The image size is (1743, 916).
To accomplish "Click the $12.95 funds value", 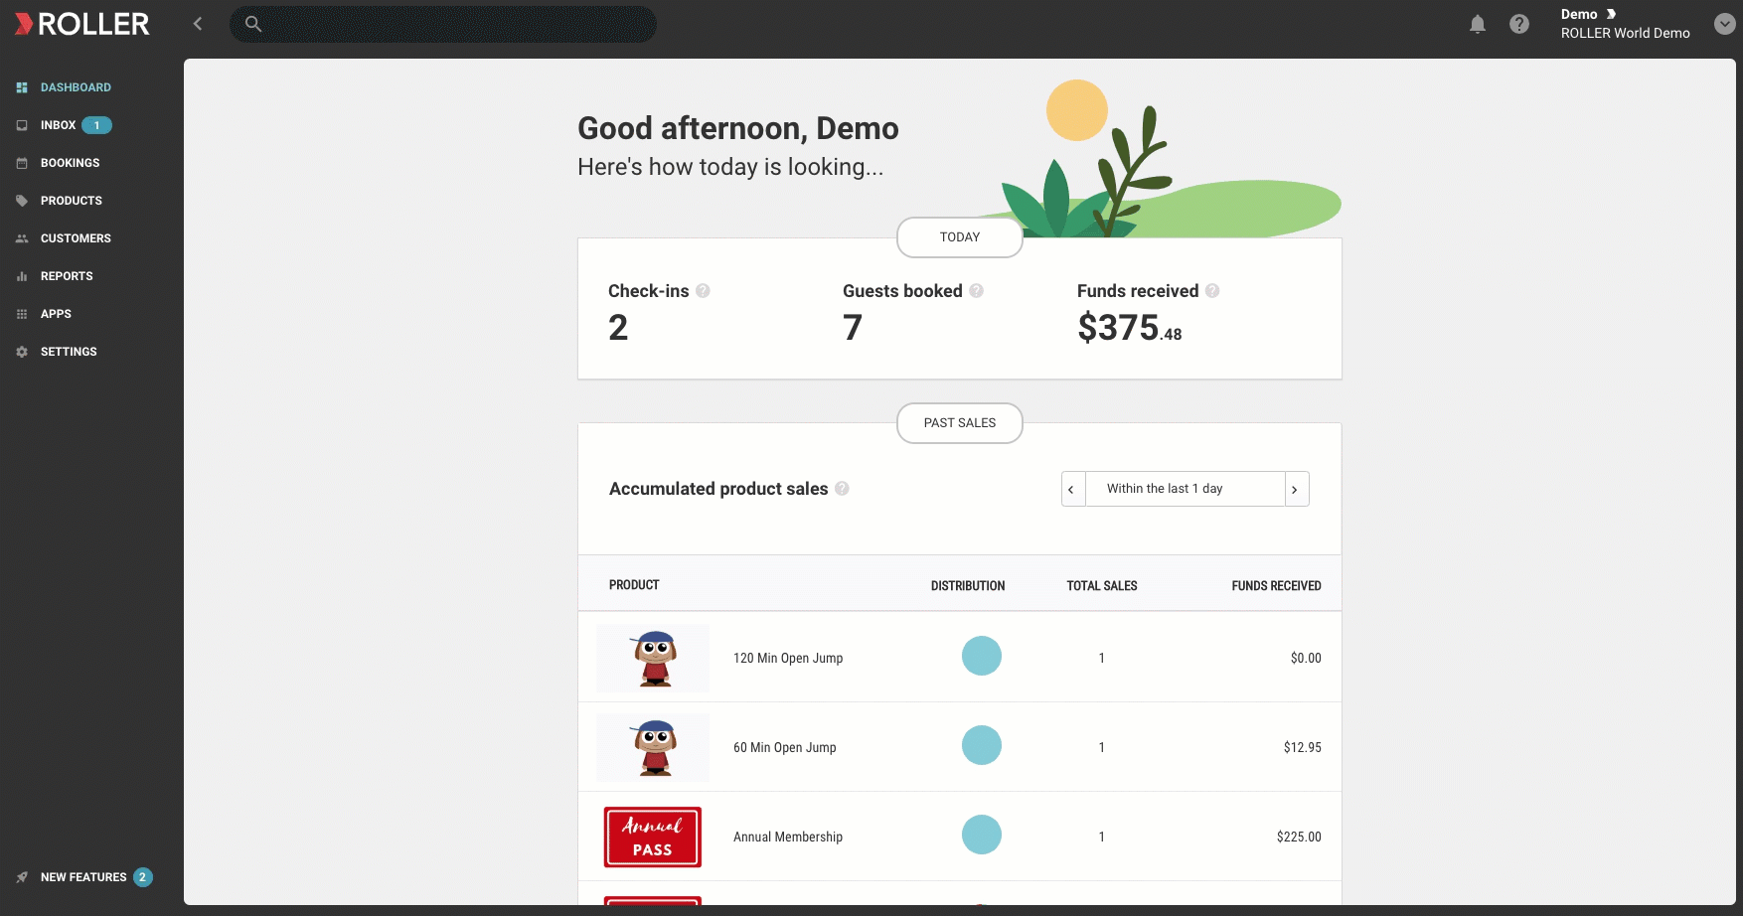I will (x=1302, y=747).
